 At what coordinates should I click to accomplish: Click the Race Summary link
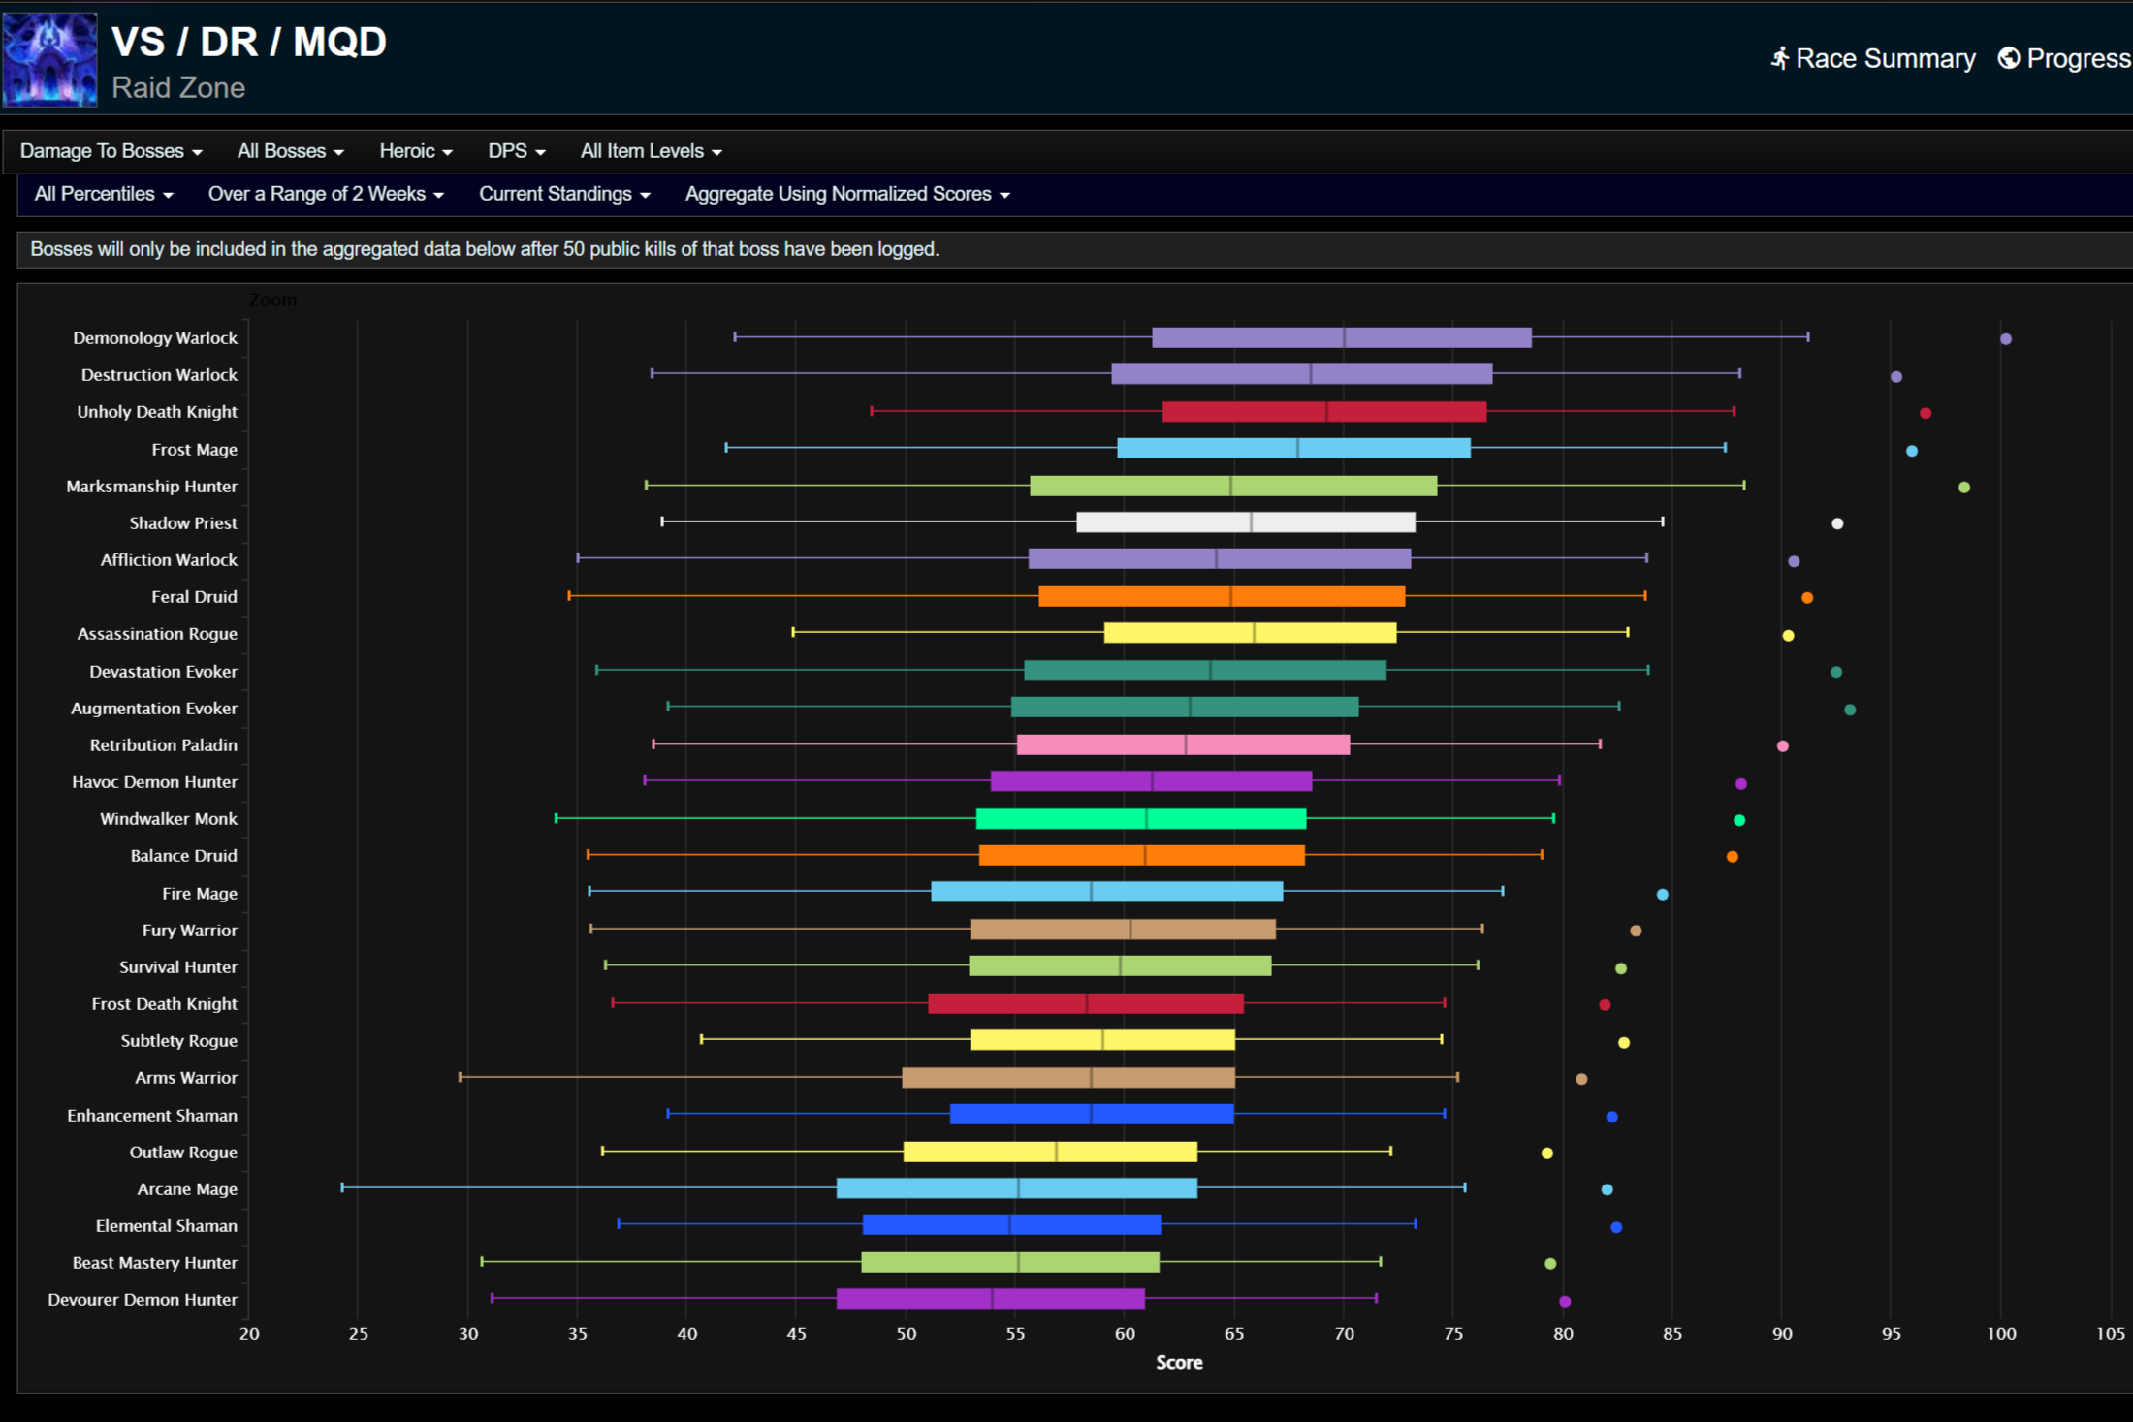coord(1884,58)
